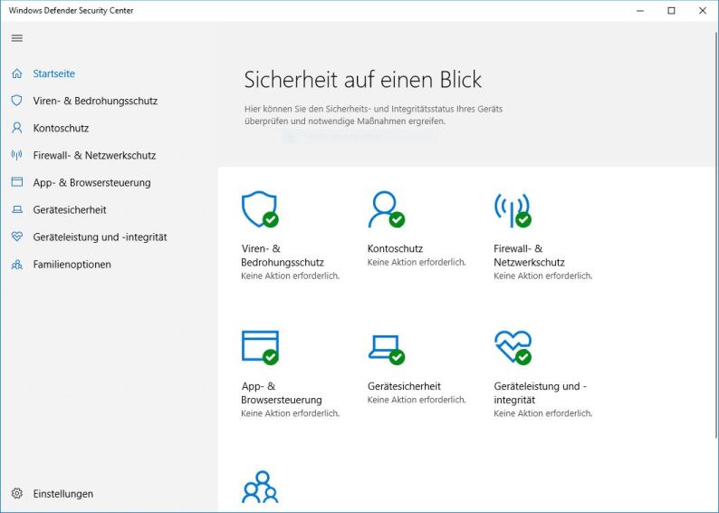Click 'Keine Aktion erforderlich.' under Kontoschutz tile
This screenshot has width=719, height=513.
(417, 263)
